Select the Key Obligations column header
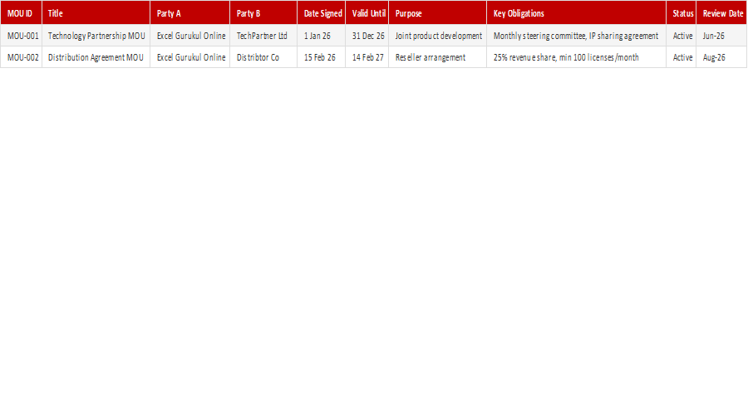This screenshot has height=415, width=748. [576, 12]
